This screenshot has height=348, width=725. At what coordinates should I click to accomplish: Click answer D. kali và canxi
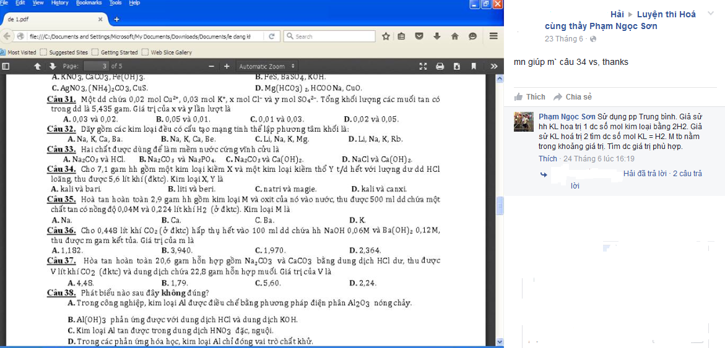pos(379,189)
